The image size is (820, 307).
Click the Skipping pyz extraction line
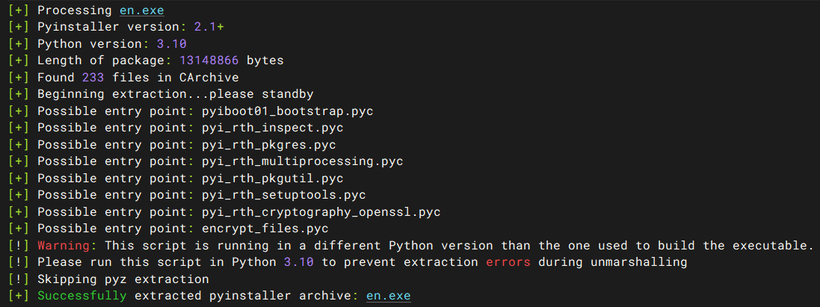(x=123, y=279)
